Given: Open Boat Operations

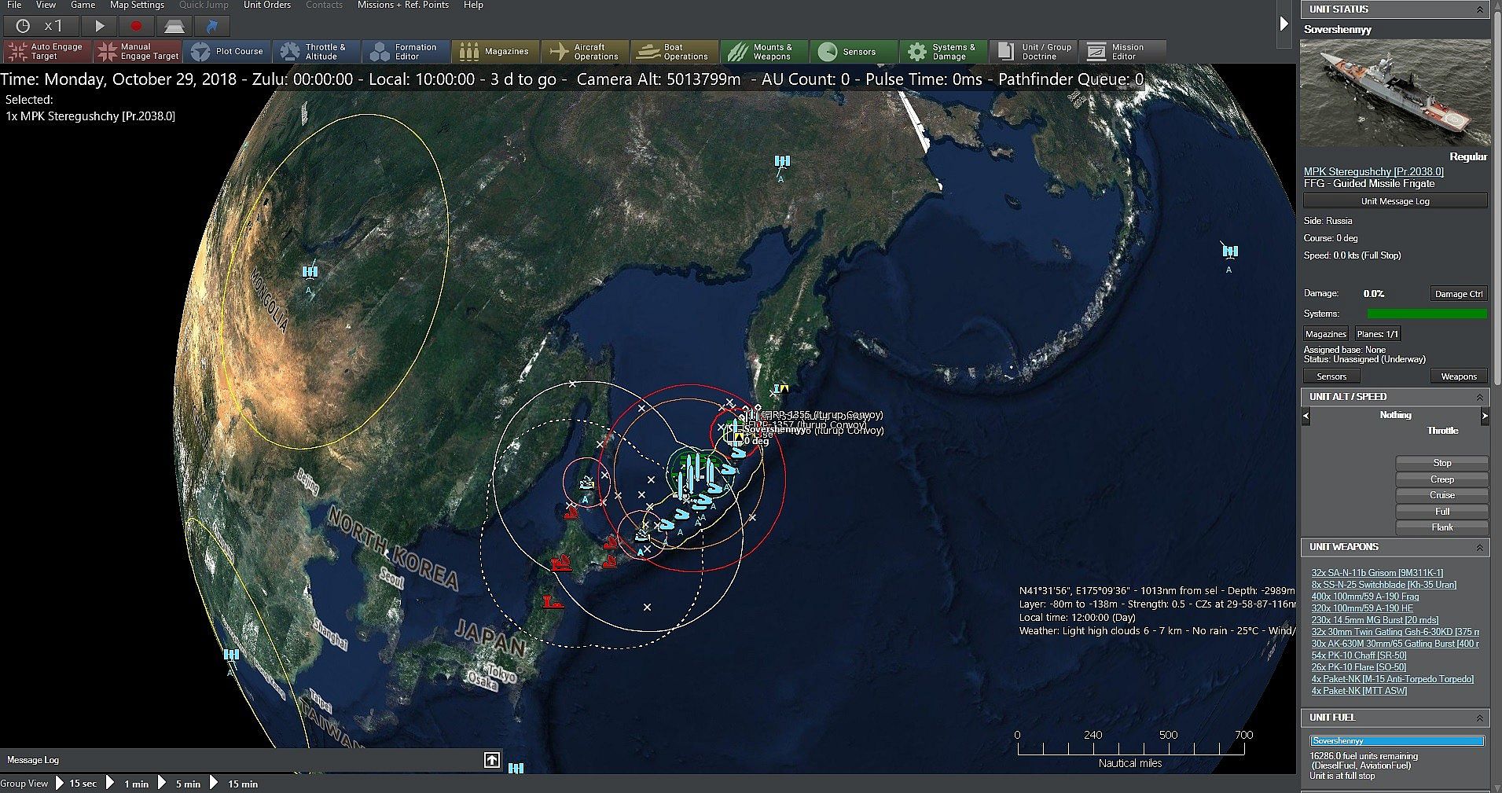Looking at the screenshot, I should click(675, 52).
